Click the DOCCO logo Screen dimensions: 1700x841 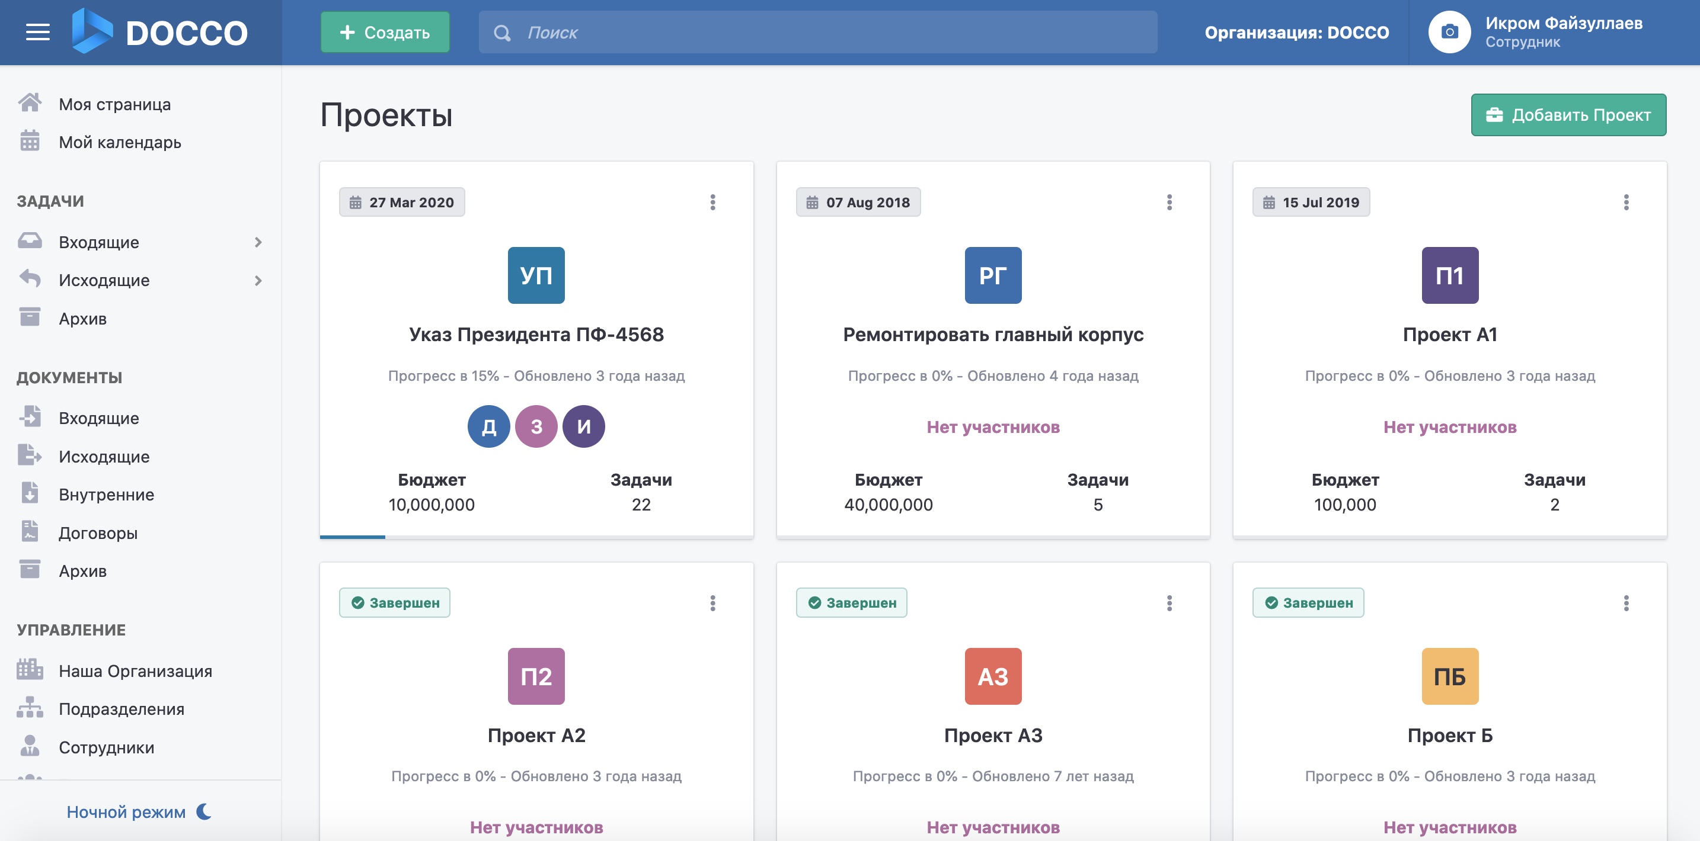[159, 31]
